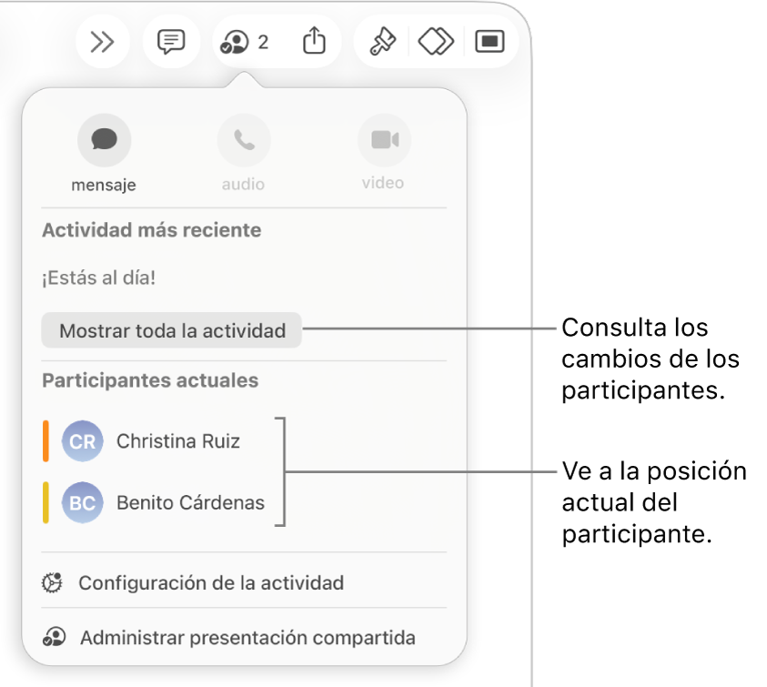Click the gear icon beside Configuración de la actividad

click(51, 582)
